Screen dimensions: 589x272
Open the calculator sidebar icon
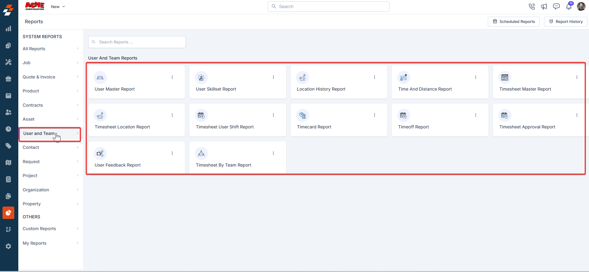8,179
